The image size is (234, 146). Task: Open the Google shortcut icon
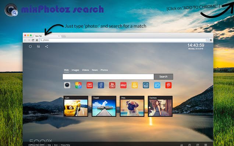78,85
